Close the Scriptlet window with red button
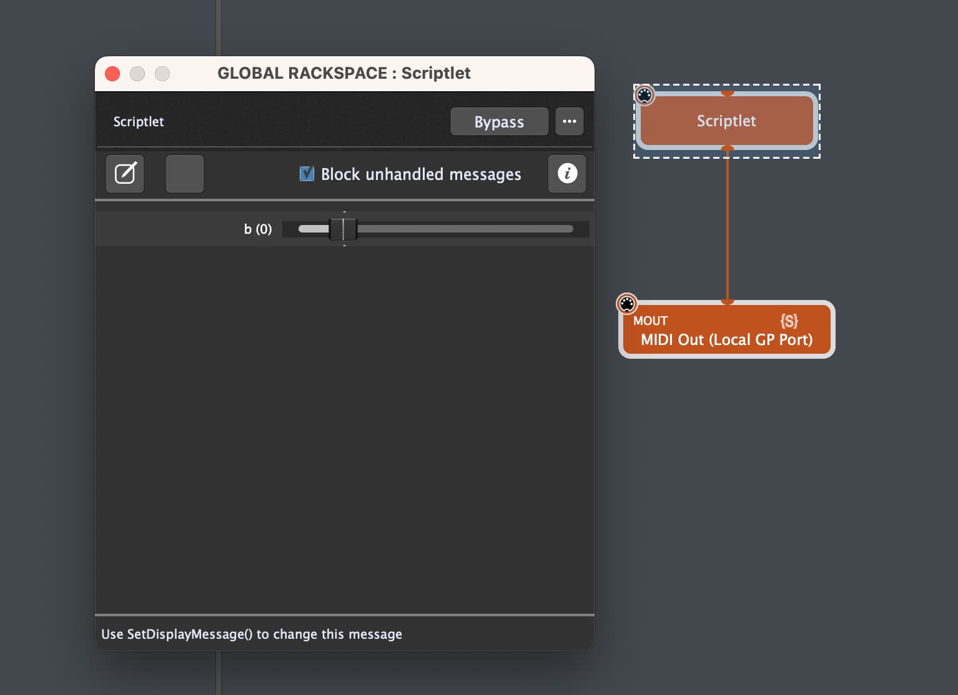 point(112,74)
